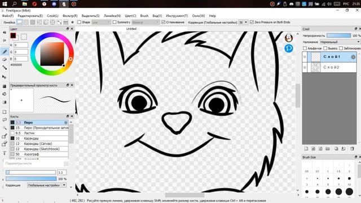The height and width of the screenshot is (203, 361).
Task: Select the Magic Wand tool
Action: 5,128
